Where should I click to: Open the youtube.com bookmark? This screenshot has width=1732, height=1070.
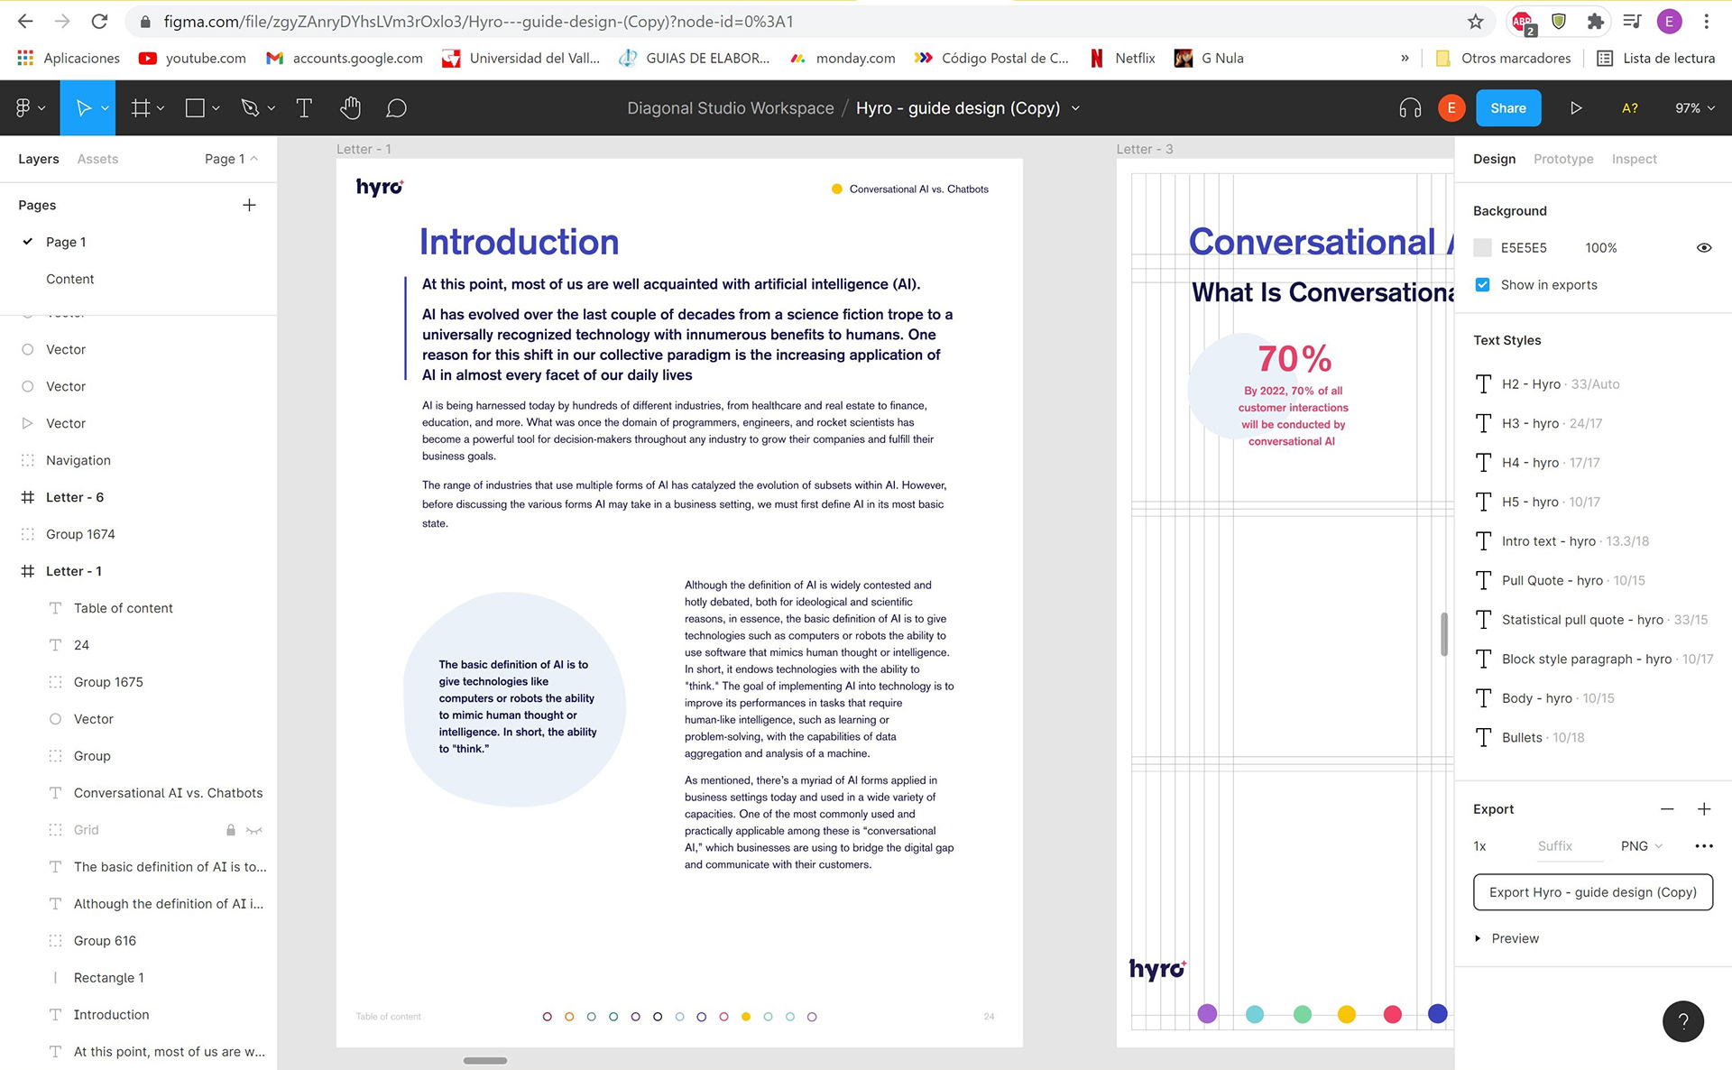(x=192, y=58)
